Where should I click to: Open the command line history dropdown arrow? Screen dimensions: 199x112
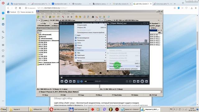[161, 92]
